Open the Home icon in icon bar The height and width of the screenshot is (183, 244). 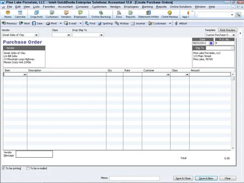8,14
